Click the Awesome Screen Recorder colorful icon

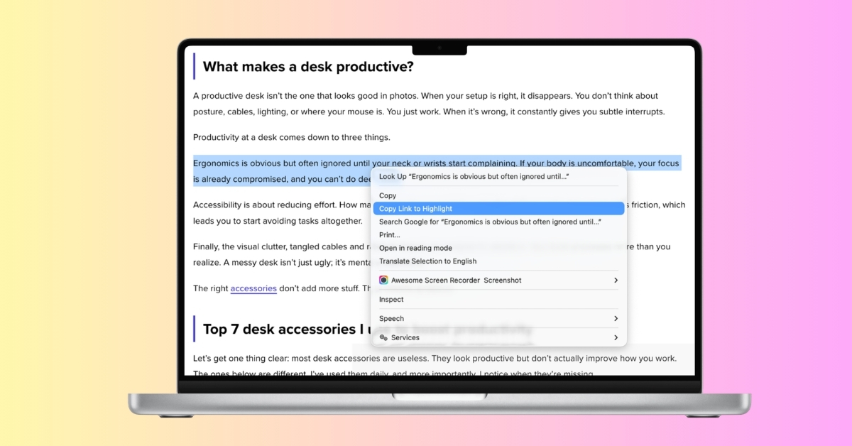pos(383,281)
